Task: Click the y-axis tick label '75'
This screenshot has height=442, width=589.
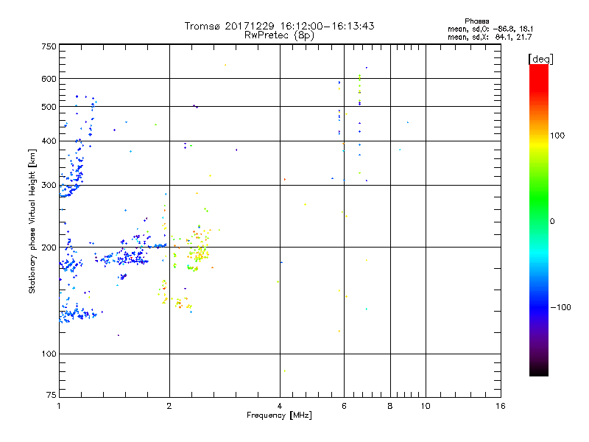Action: coord(52,395)
